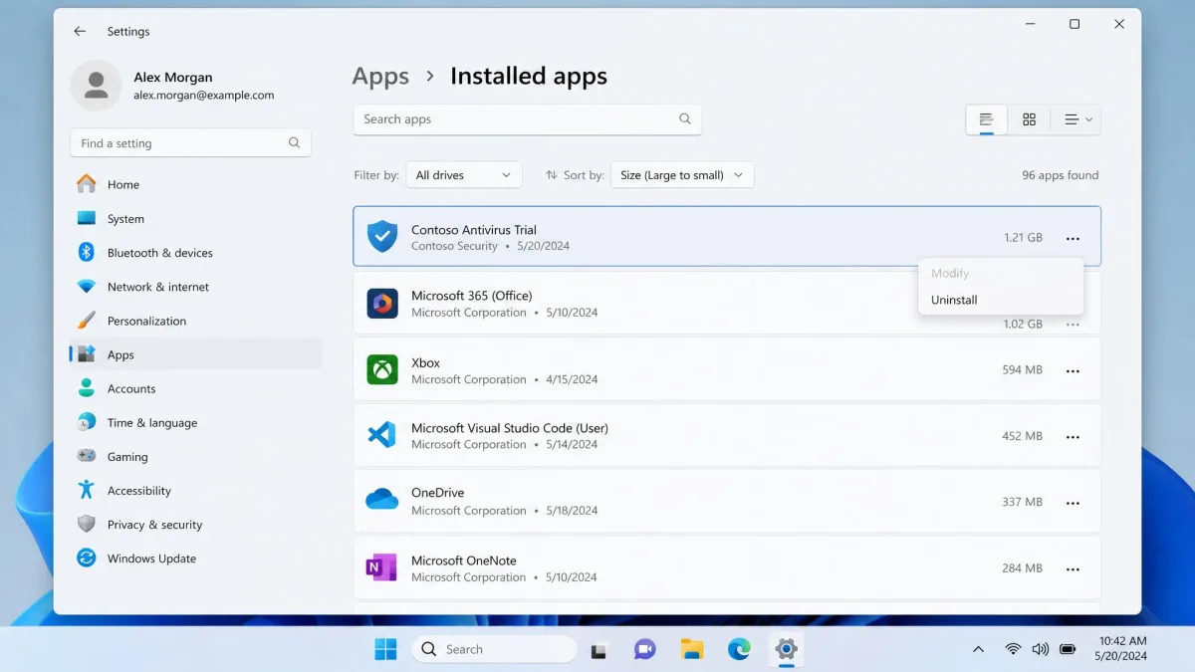
Task: Click the OneDrive app name
Action: pos(438,493)
